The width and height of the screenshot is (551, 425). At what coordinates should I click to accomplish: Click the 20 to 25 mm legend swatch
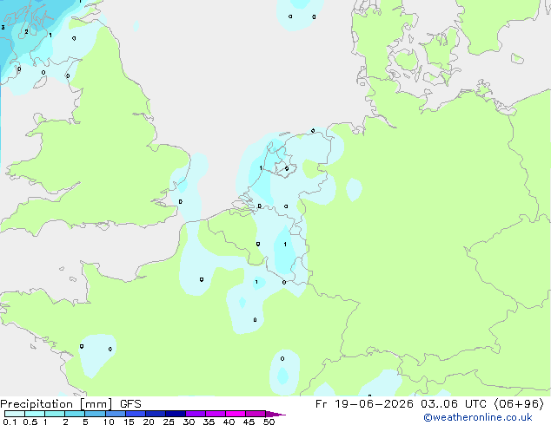point(155,414)
